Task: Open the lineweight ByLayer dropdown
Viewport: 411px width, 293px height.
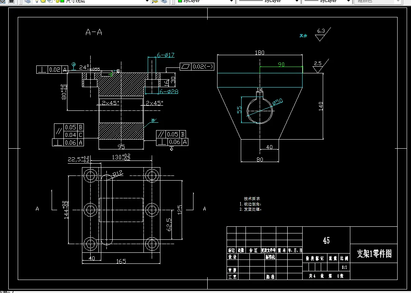Action: pyautogui.click(x=348, y=1)
